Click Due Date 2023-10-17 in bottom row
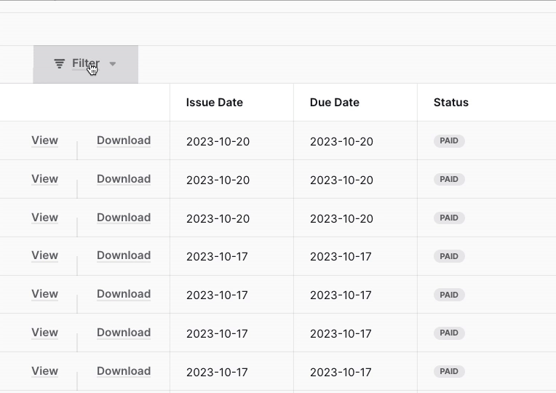 tap(341, 372)
